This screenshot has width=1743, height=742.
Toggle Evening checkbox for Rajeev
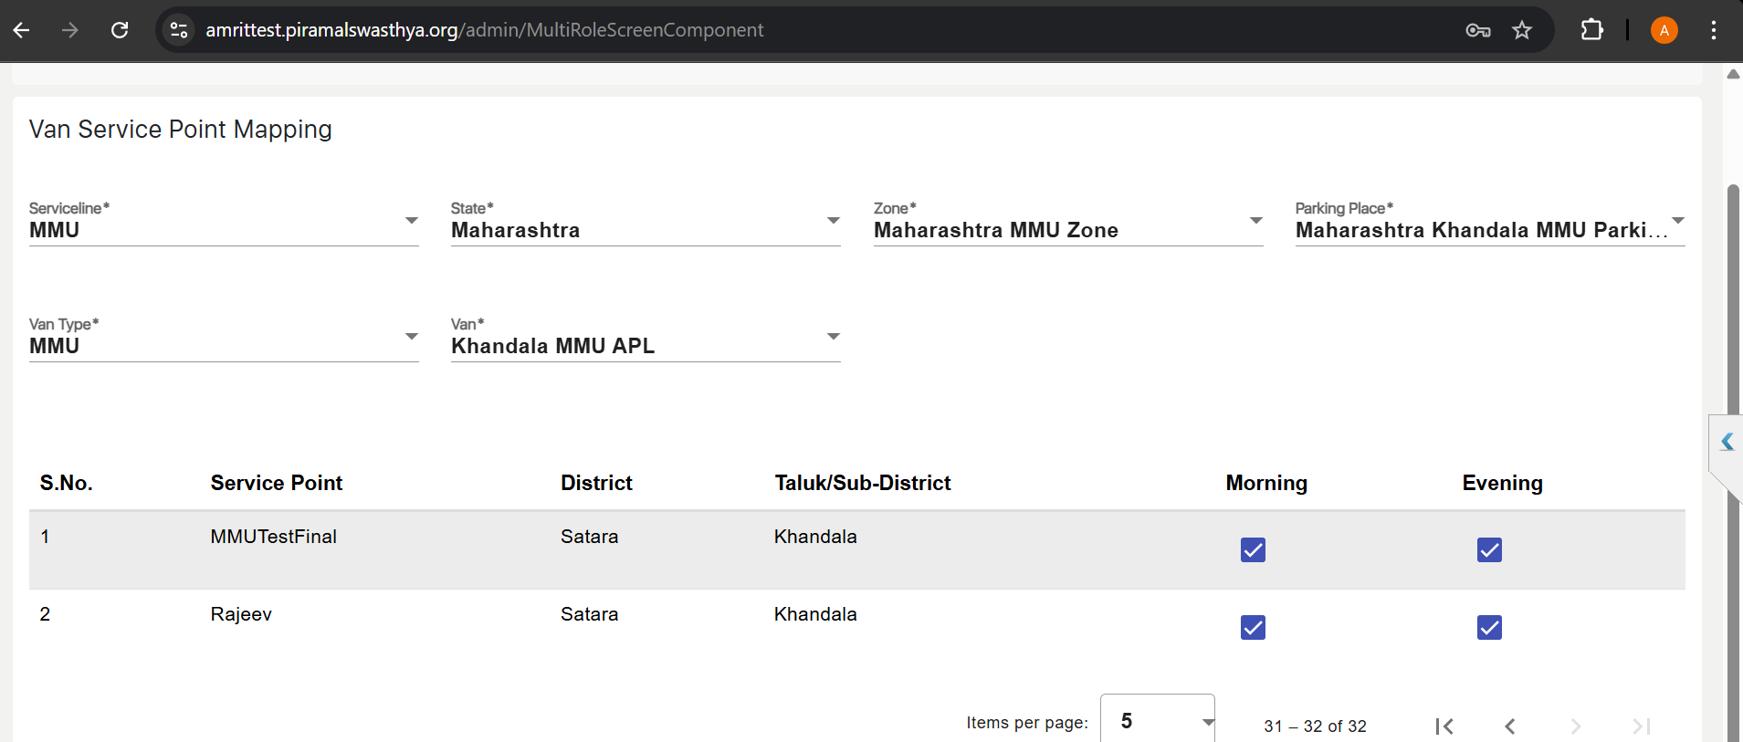1489,627
